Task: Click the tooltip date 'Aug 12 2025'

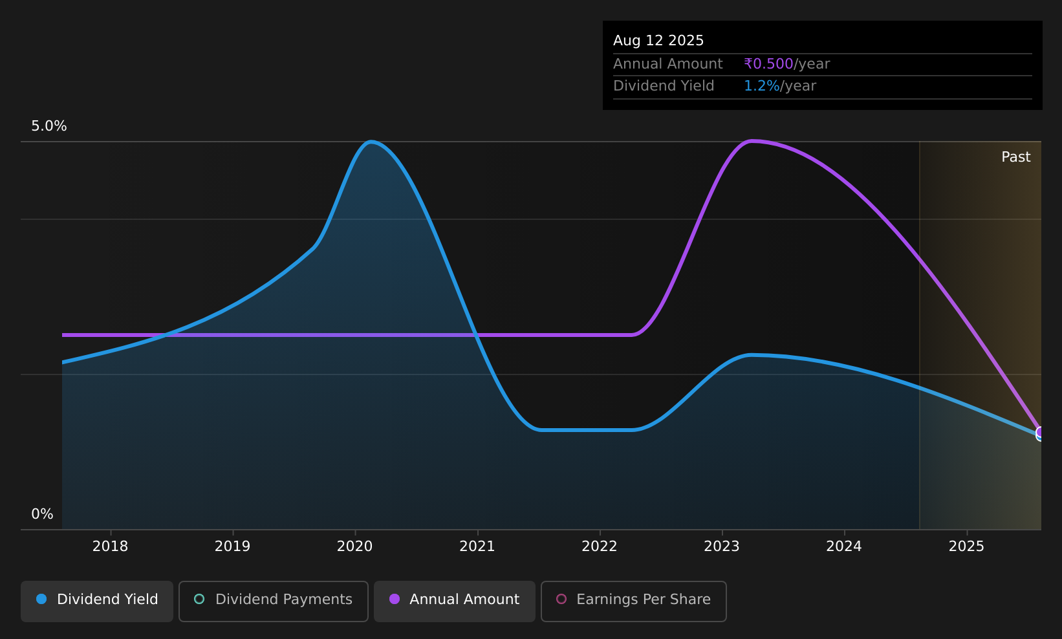Action: [658, 41]
